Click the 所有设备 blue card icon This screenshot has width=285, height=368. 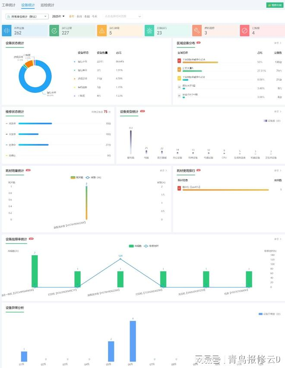click(x=7, y=31)
